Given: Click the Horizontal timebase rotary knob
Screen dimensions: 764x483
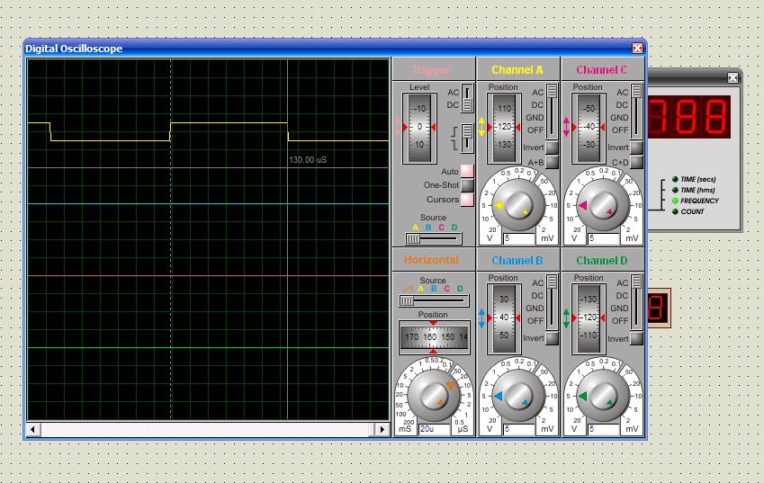Looking at the screenshot, I should coord(434,395).
